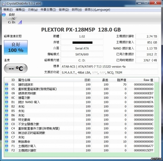Click the host reads value 2.74 TB

[x=147, y=36]
